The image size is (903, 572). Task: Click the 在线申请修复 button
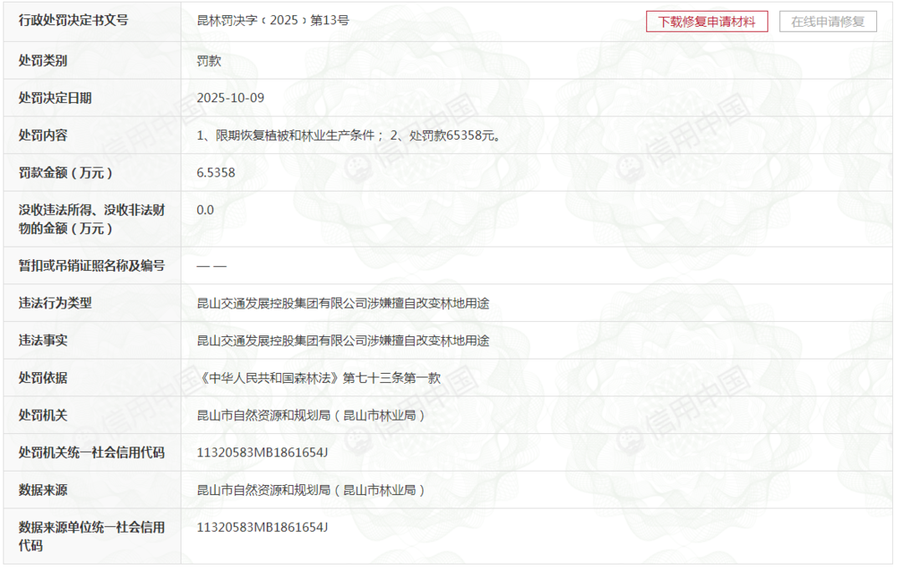[828, 22]
